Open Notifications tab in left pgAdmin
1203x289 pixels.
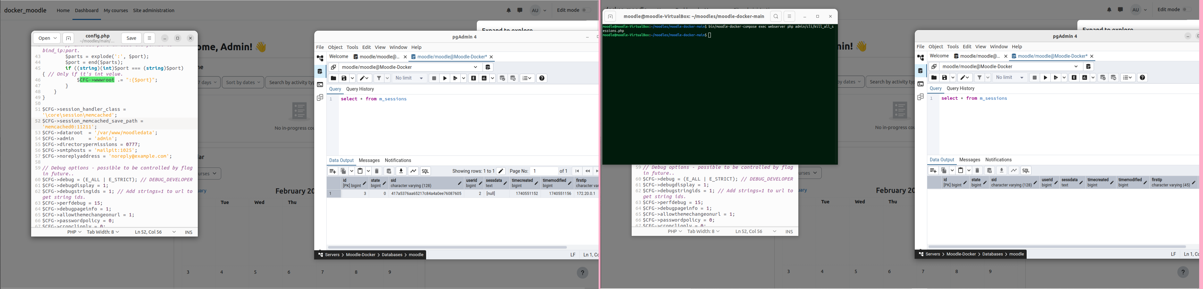(398, 160)
